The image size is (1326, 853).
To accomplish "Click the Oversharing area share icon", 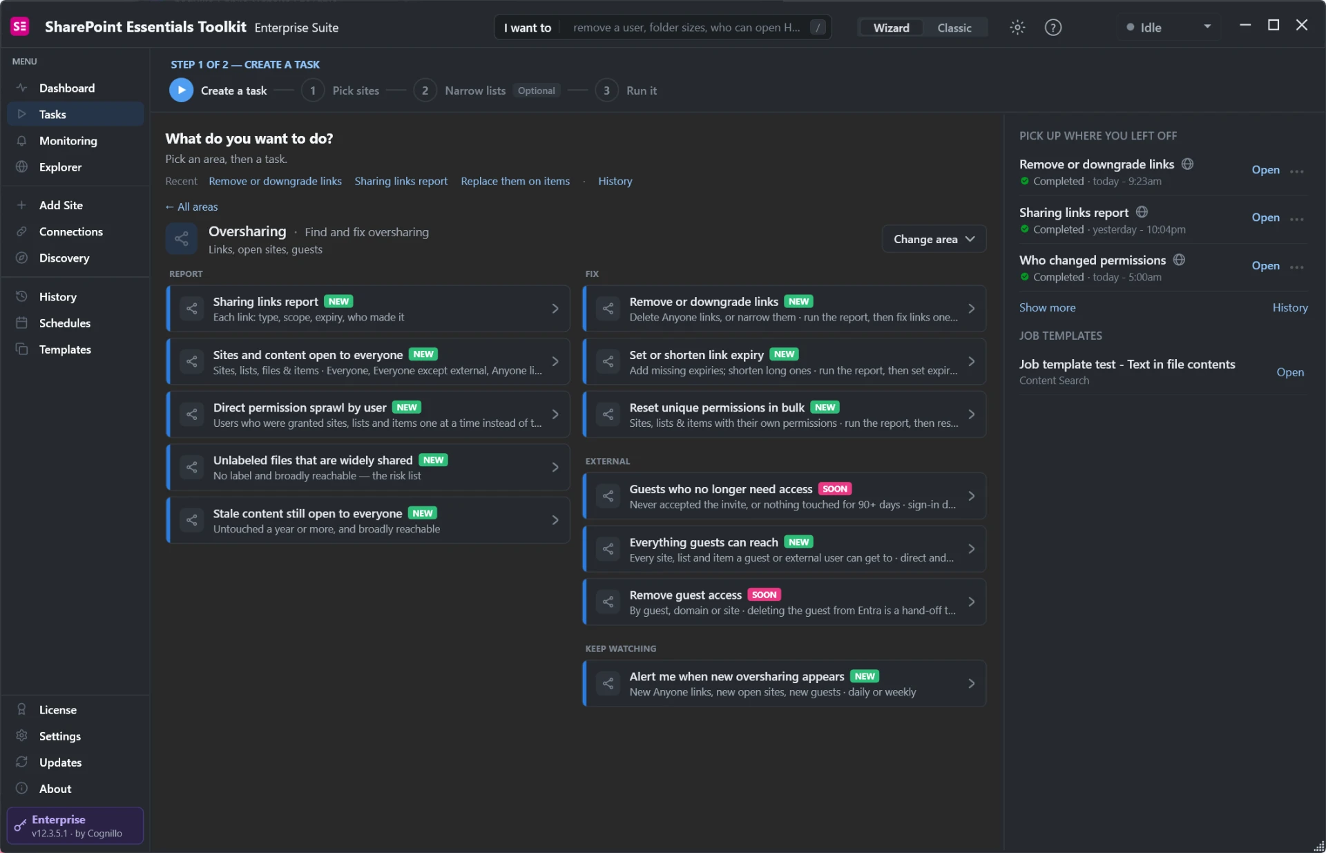I will click(x=182, y=239).
